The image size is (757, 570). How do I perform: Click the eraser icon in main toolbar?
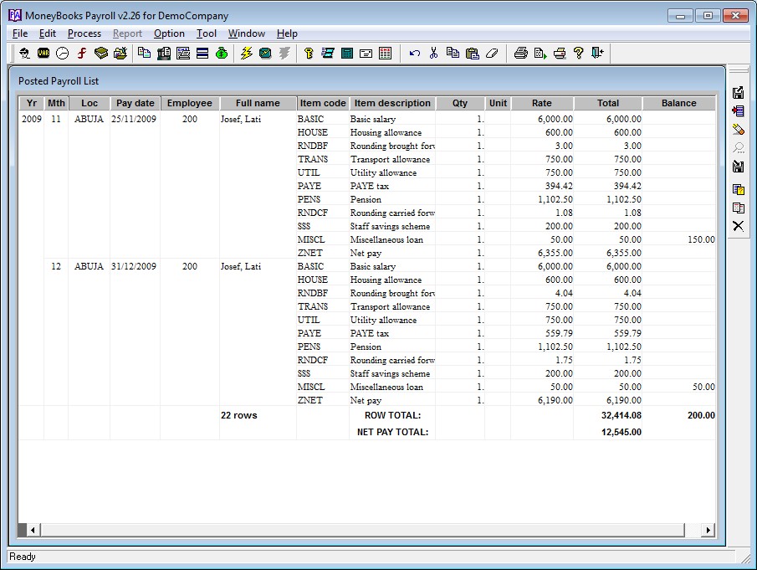pyautogui.click(x=491, y=54)
